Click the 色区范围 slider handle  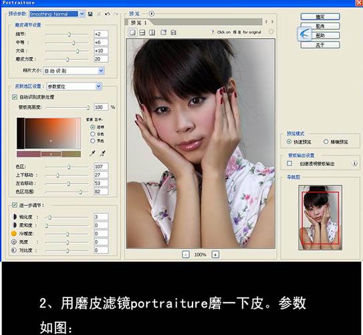coord(81,192)
